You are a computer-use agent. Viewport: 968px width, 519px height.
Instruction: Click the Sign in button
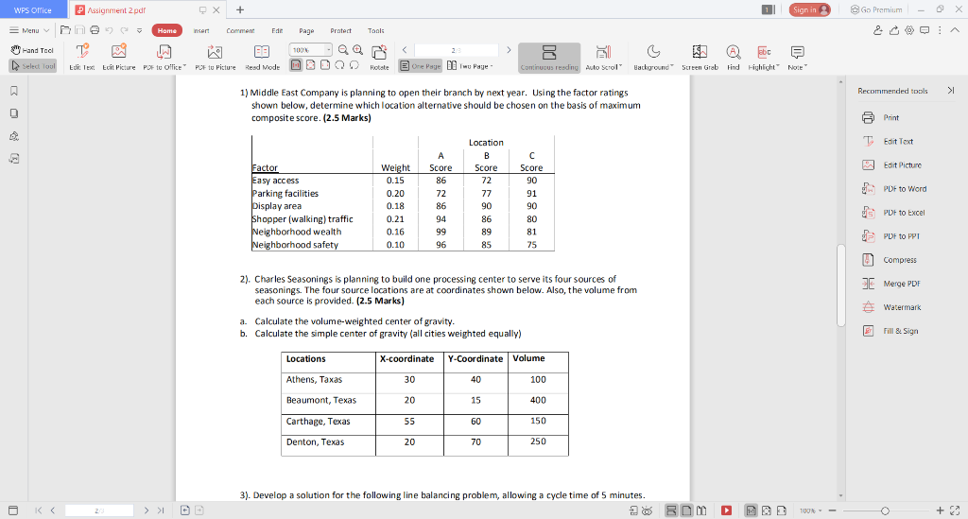(x=809, y=9)
